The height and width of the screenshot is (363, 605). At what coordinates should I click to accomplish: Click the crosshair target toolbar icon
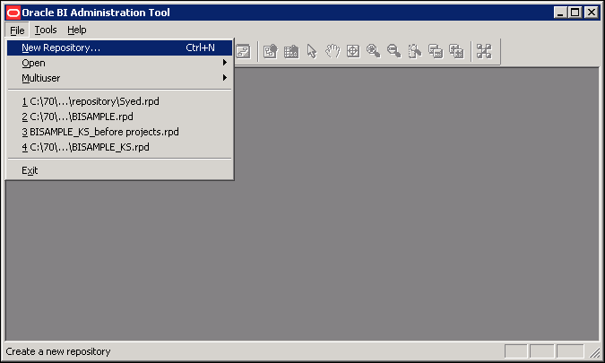tap(353, 51)
